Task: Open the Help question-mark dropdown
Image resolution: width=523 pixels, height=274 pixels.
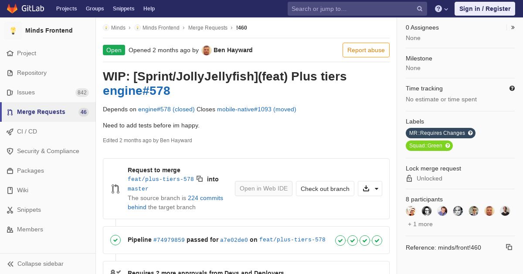Action: [x=441, y=9]
